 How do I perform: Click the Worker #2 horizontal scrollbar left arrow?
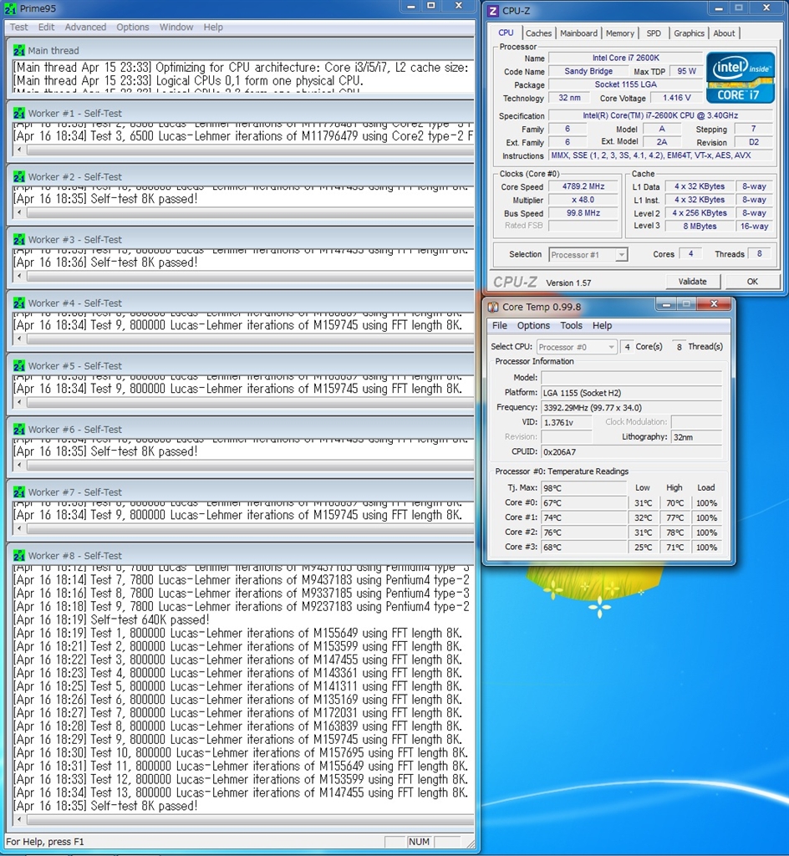pyautogui.click(x=20, y=213)
